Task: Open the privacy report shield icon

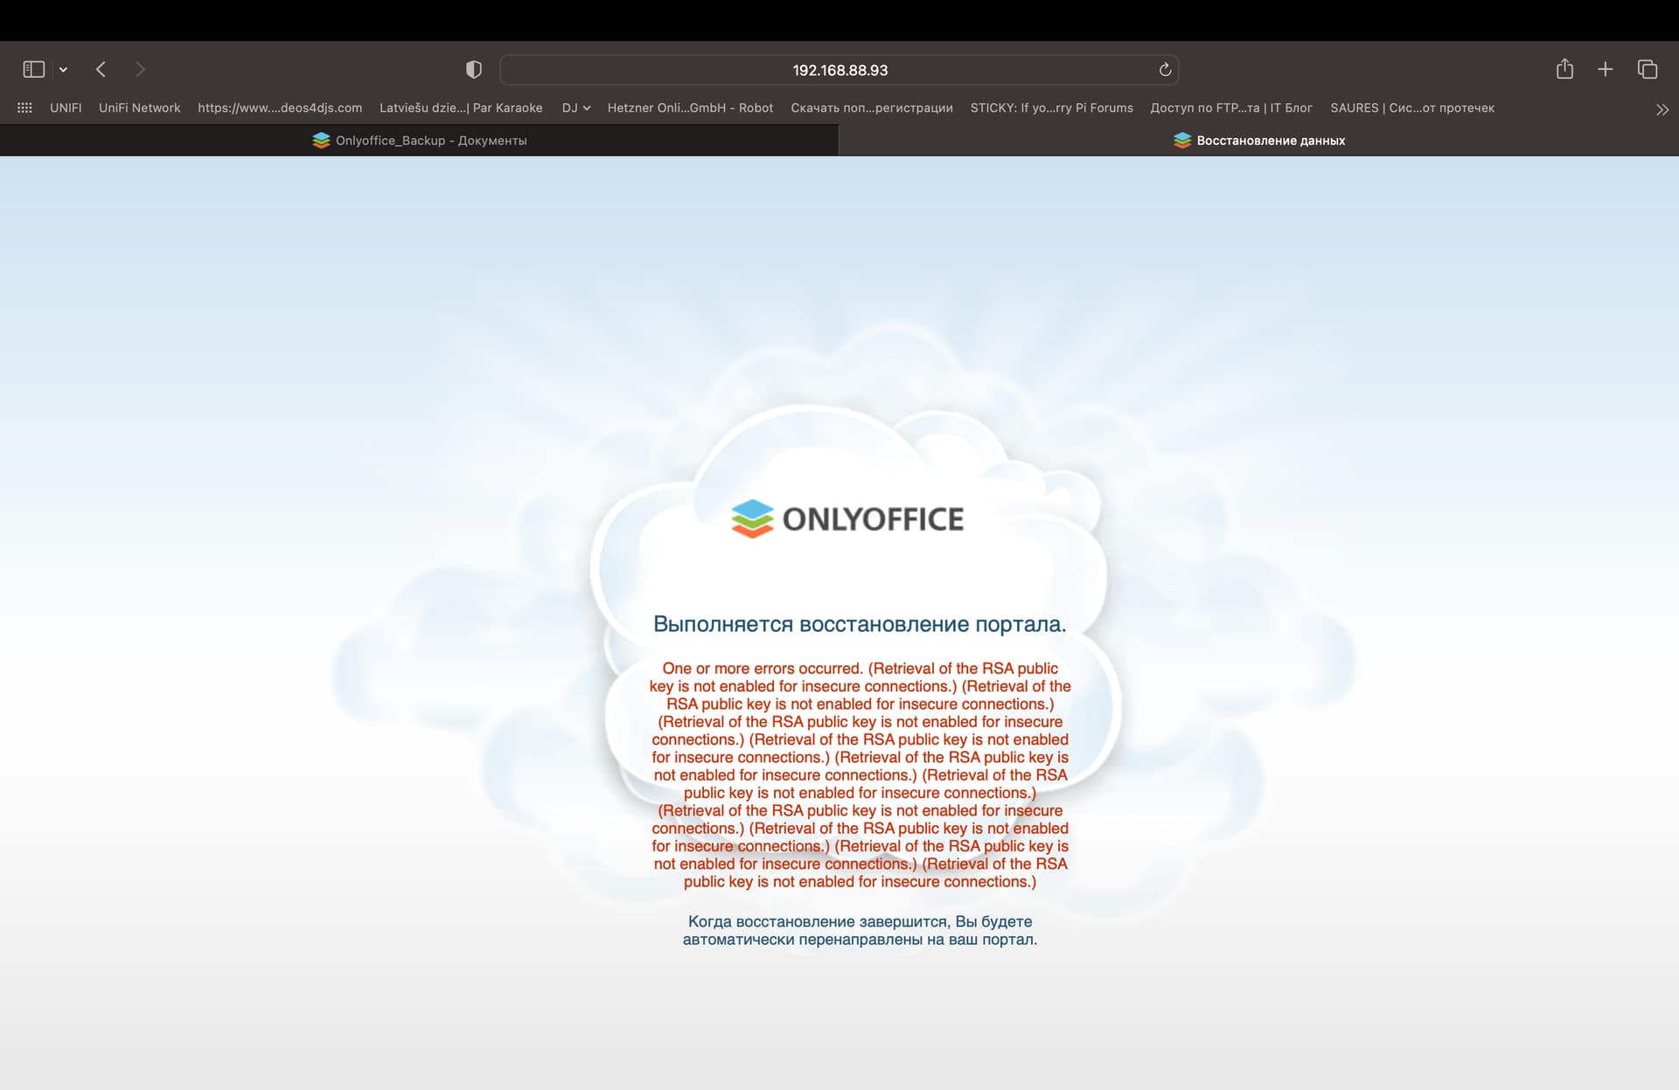Action: [x=474, y=70]
